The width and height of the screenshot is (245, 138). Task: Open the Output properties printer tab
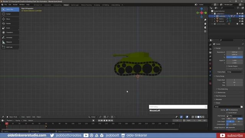coord(210,53)
